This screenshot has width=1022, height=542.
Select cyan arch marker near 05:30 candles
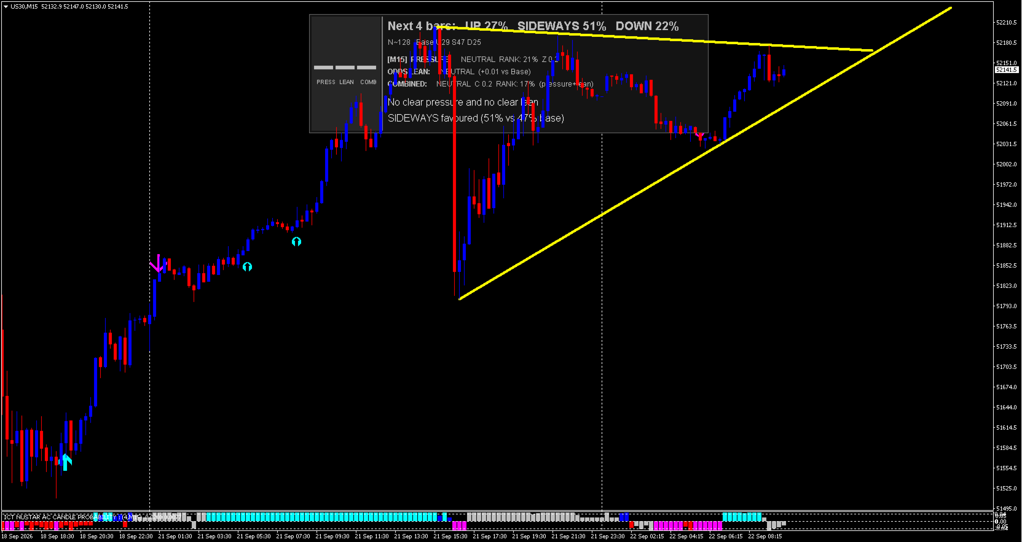click(x=296, y=241)
